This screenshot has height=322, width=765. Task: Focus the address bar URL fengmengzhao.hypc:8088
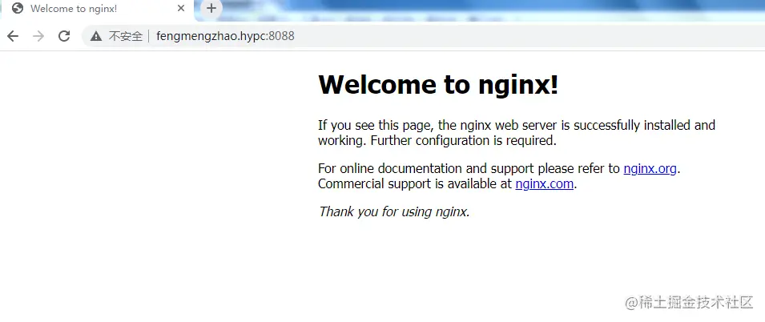point(225,36)
